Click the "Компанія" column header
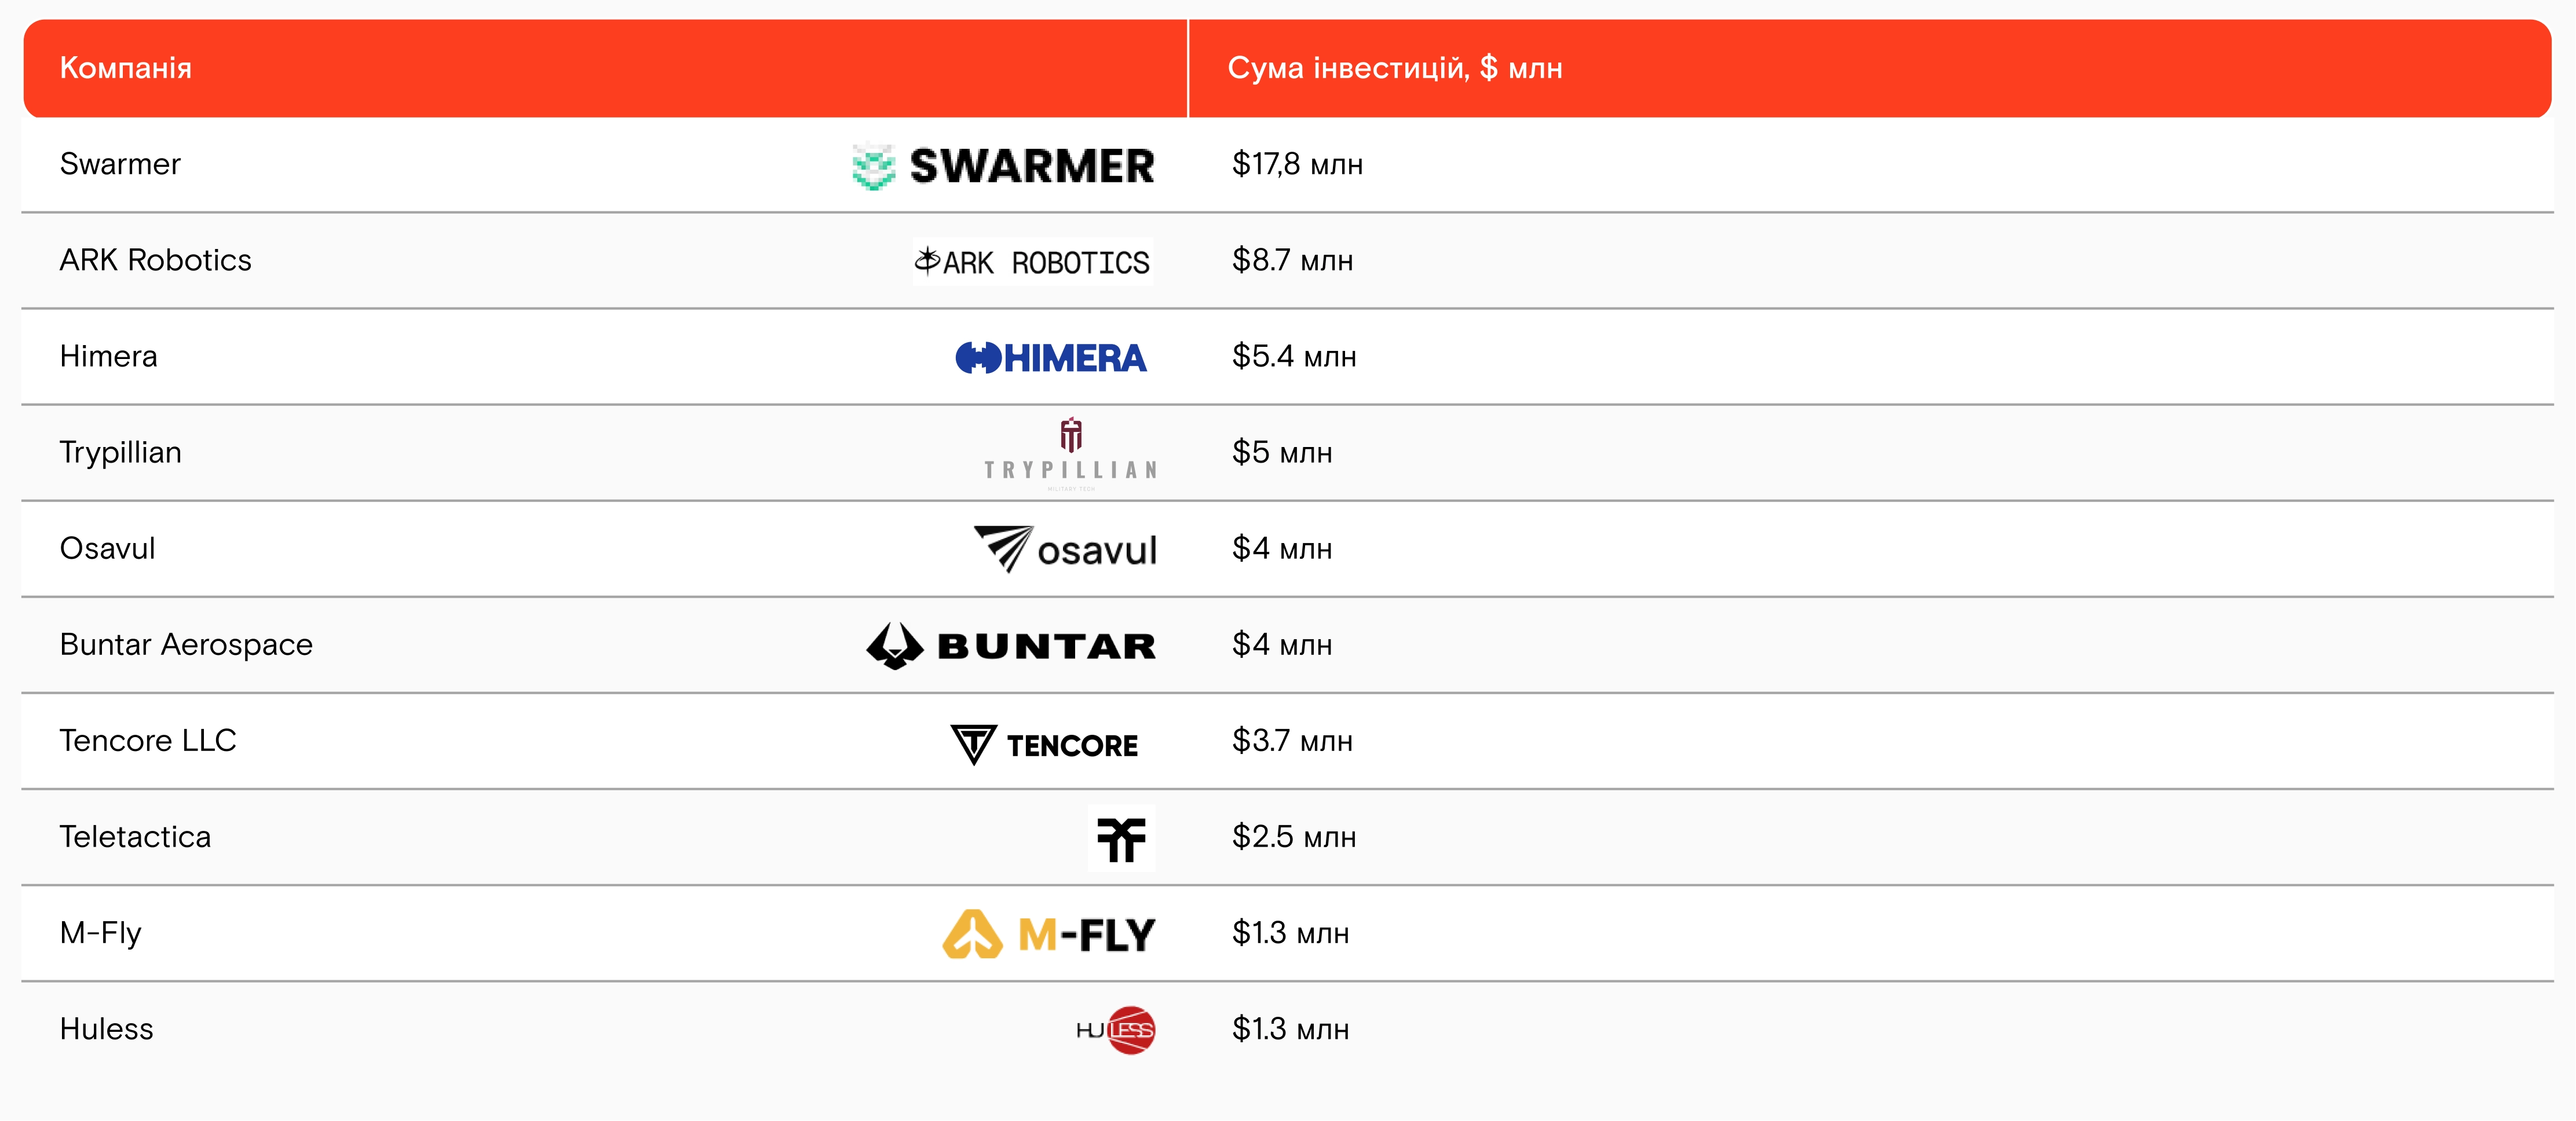 pyautogui.click(x=126, y=68)
